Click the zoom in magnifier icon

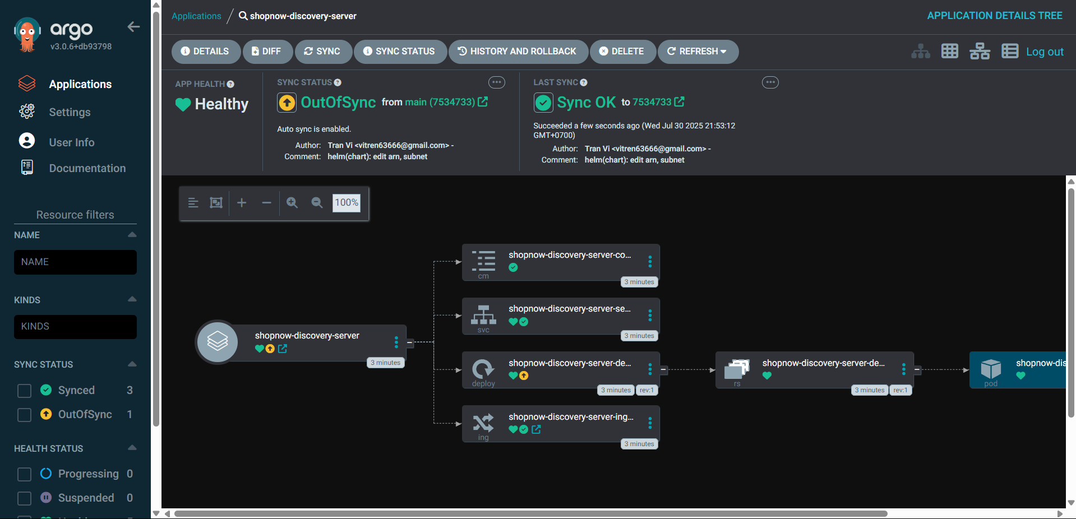click(292, 203)
